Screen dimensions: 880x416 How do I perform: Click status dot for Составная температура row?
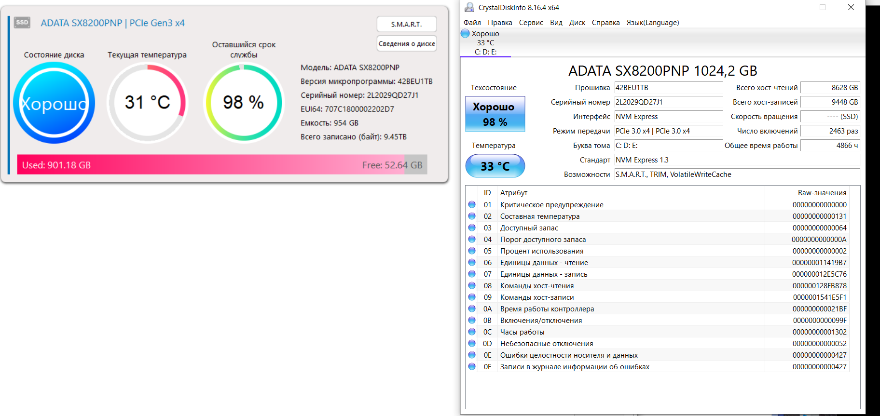coord(472,216)
